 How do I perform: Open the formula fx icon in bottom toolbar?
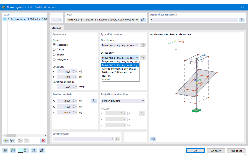(42, 150)
